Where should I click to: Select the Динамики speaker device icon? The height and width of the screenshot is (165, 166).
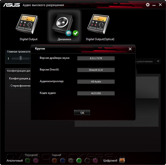(63, 24)
